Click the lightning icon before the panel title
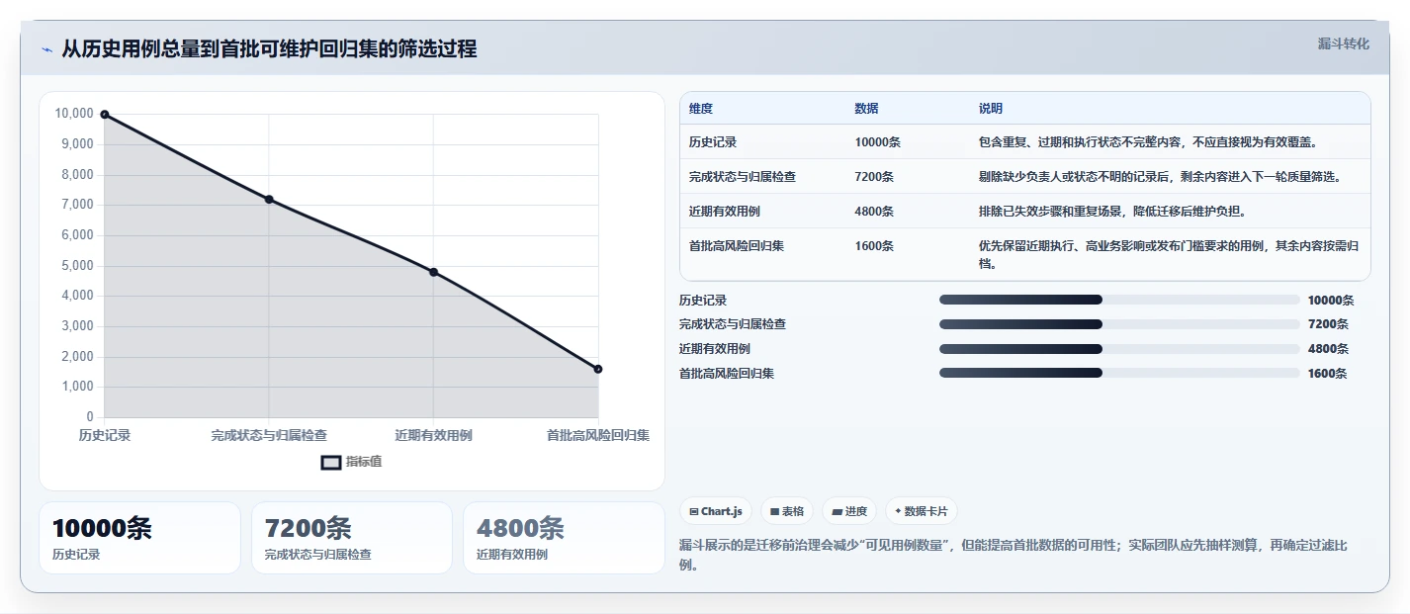This screenshot has width=1410, height=614. pos(47,49)
